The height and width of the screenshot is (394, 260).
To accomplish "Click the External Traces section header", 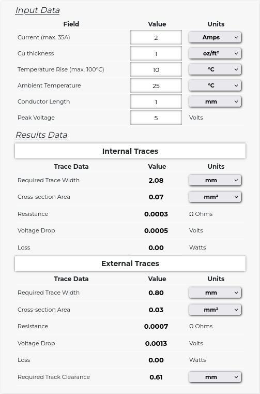I will click(x=130, y=264).
